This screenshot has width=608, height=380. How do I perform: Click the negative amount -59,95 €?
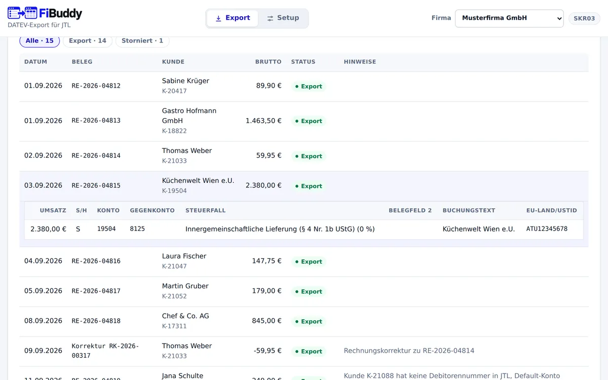coord(268,351)
